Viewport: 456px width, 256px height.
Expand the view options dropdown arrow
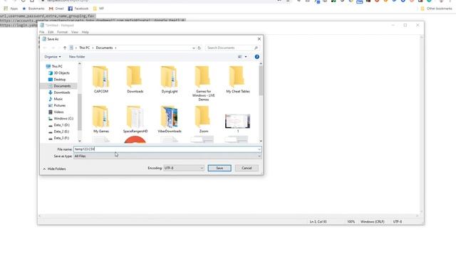coord(246,57)
